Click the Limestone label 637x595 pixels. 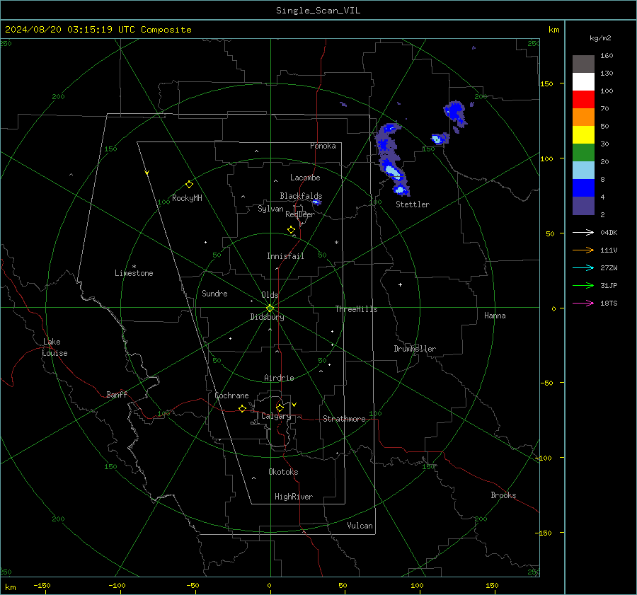click(134, 273)
